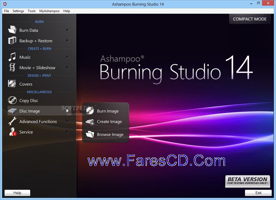
Task: Click the Advanced Functions wrench icon
Action: [x=12, y=121]
